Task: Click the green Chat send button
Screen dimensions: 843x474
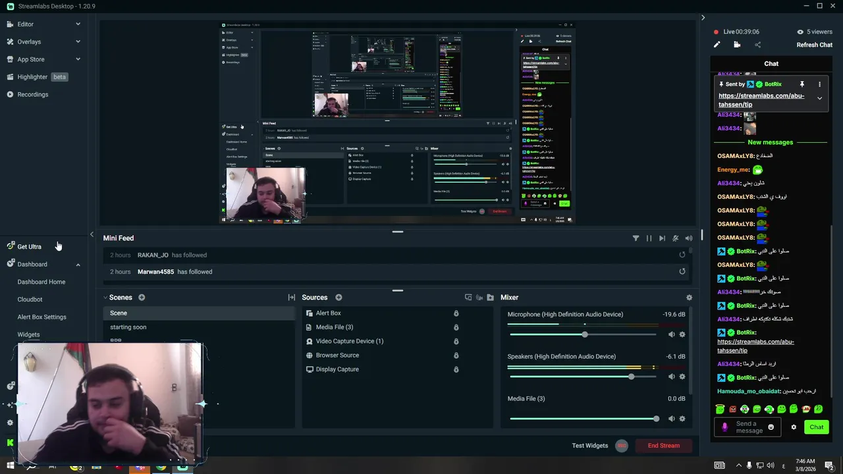Action: click(x=817, y=427)
